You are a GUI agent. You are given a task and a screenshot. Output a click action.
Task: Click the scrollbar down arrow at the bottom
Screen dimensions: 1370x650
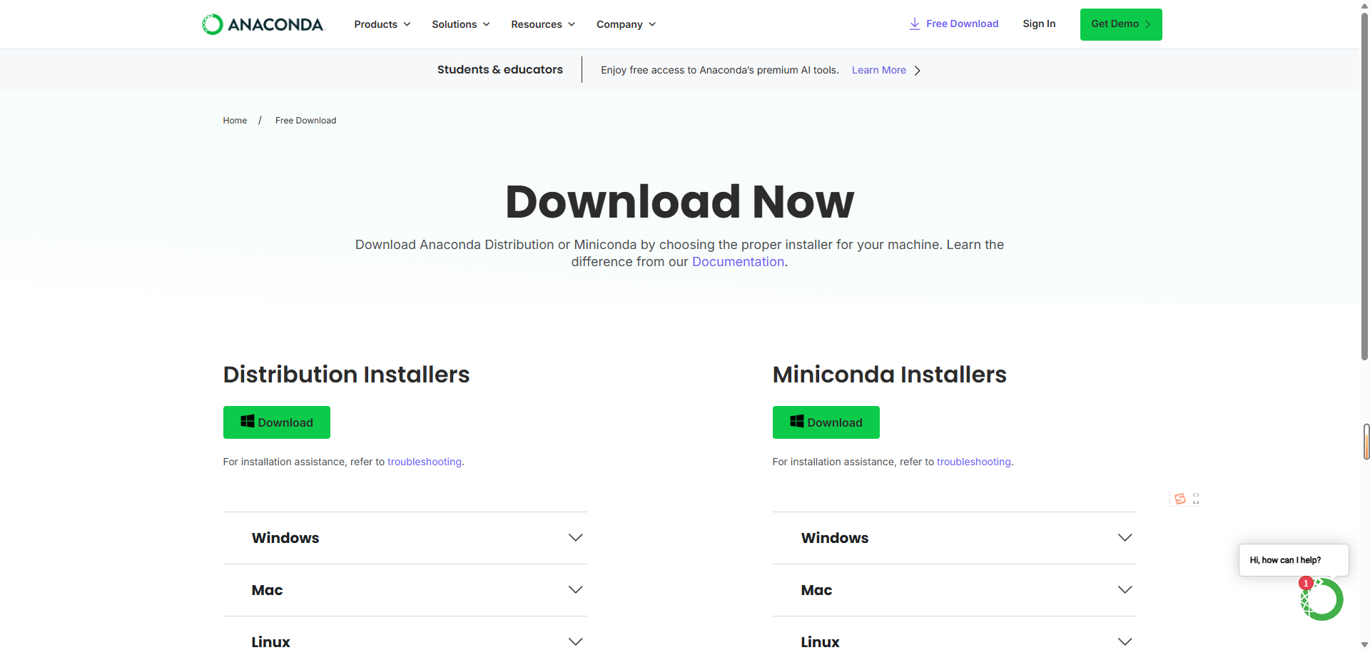(x=1364, y=644)
